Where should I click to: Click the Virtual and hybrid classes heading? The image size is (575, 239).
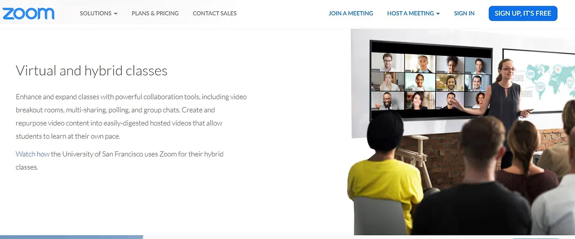click(92, 70)
